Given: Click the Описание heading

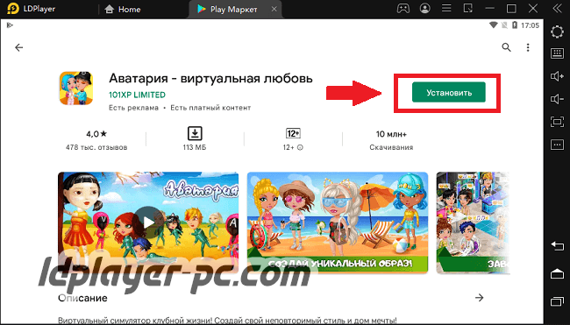Looking at the screenshot, I should (x=82, y=298).
